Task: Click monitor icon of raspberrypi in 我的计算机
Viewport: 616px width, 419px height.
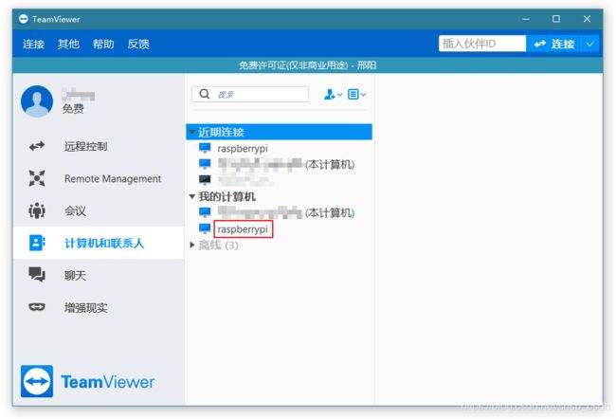Action: pos(205,228)
